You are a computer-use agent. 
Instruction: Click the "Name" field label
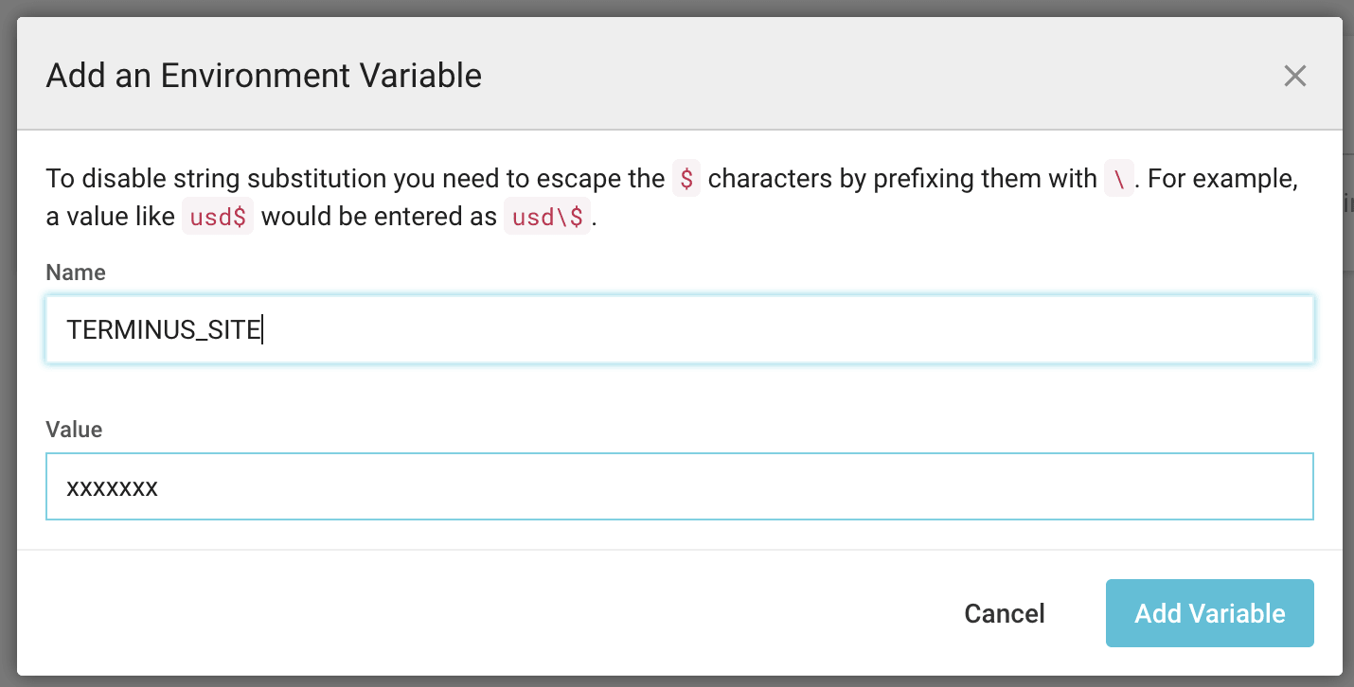[x=76, y=273]
